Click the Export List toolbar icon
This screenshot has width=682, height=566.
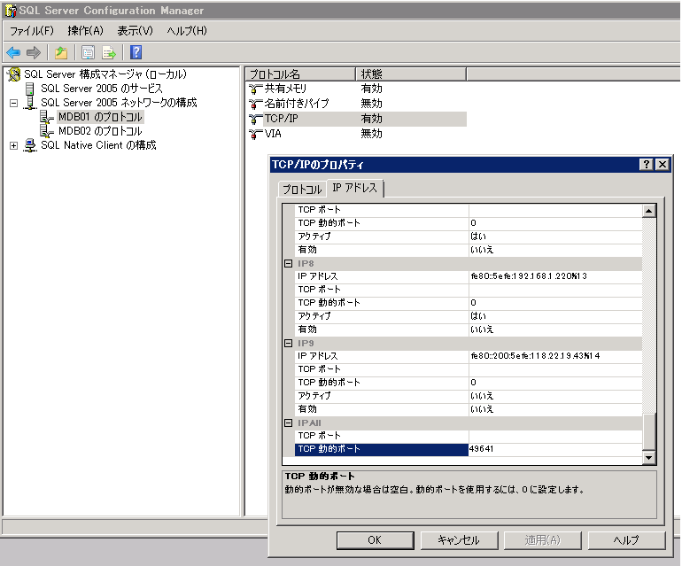click(x=109, y=52)
